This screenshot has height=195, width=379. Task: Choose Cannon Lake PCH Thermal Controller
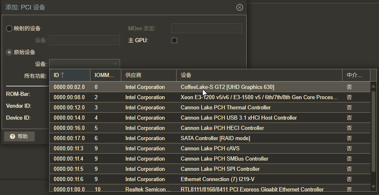225,108
